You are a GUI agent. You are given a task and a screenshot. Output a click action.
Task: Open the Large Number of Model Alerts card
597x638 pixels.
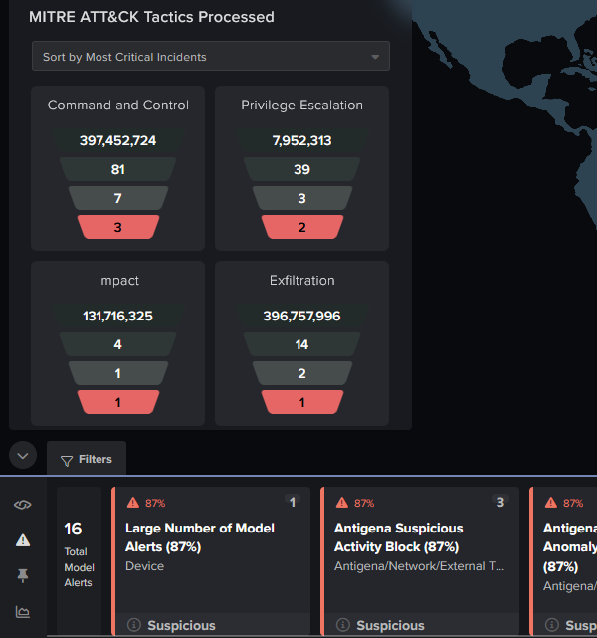coord(211,560)
